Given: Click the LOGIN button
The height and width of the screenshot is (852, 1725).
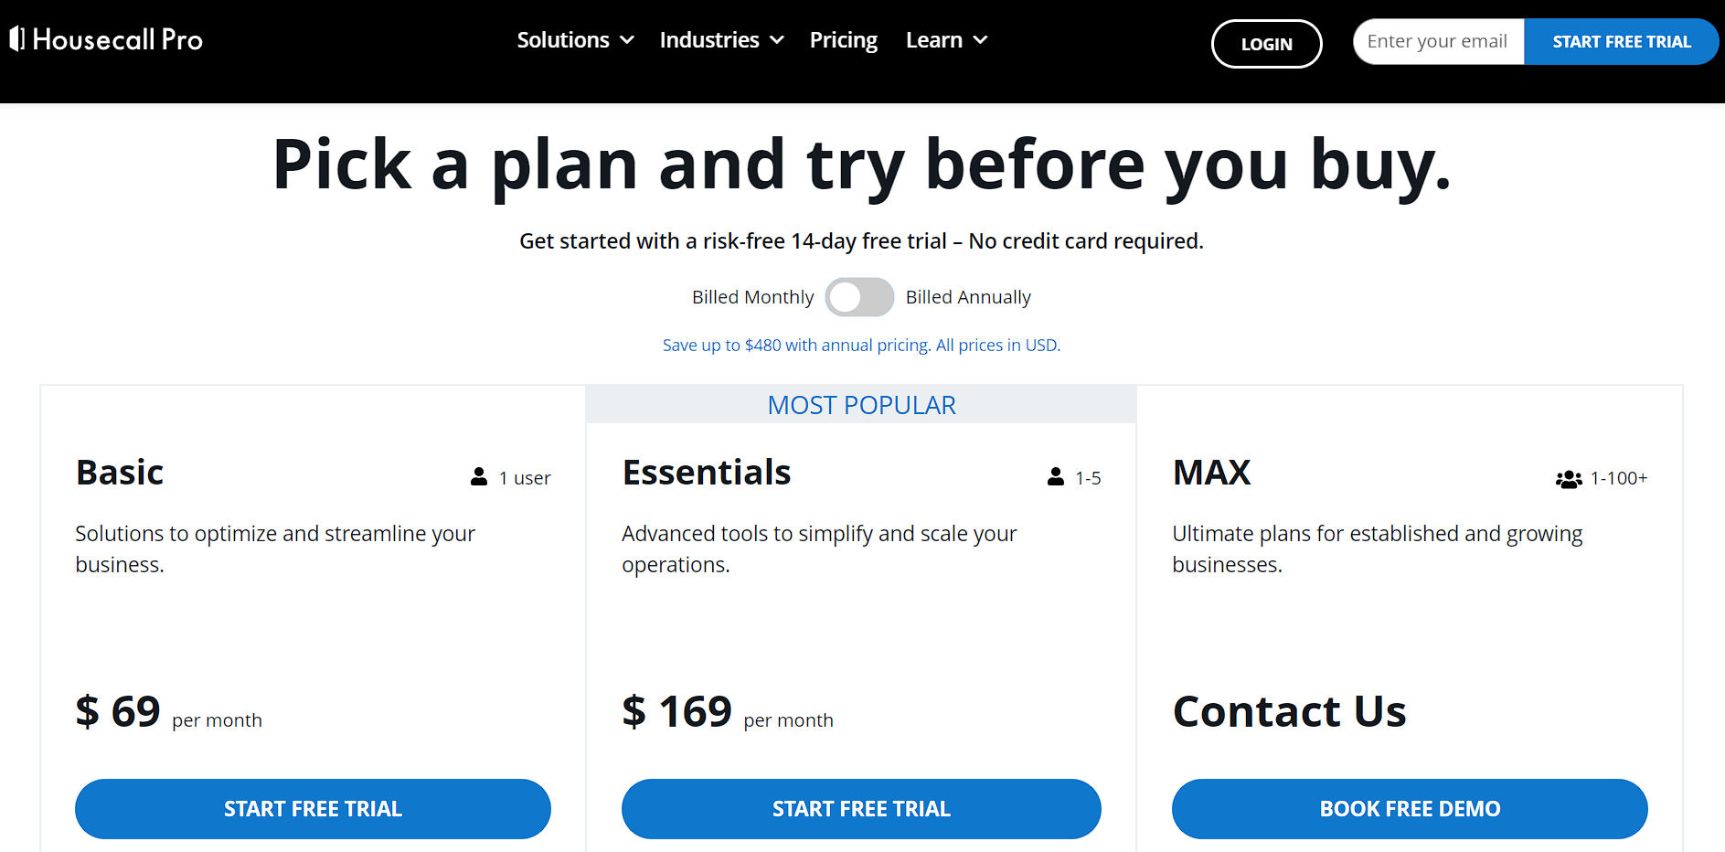Looking at the screenshot, I should pyautogui.click(x=1266, y=43).
